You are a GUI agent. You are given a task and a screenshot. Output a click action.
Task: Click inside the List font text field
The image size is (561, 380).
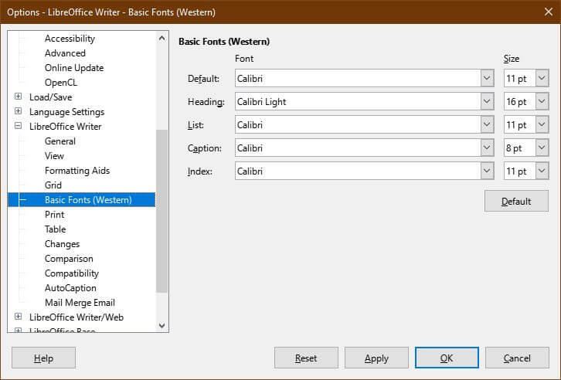(x=355, y=125)
